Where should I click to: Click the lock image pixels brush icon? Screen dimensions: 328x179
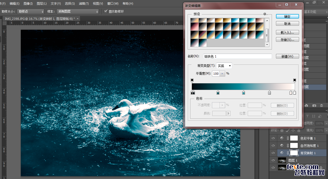pyautogui.click(x=287, y=130)
